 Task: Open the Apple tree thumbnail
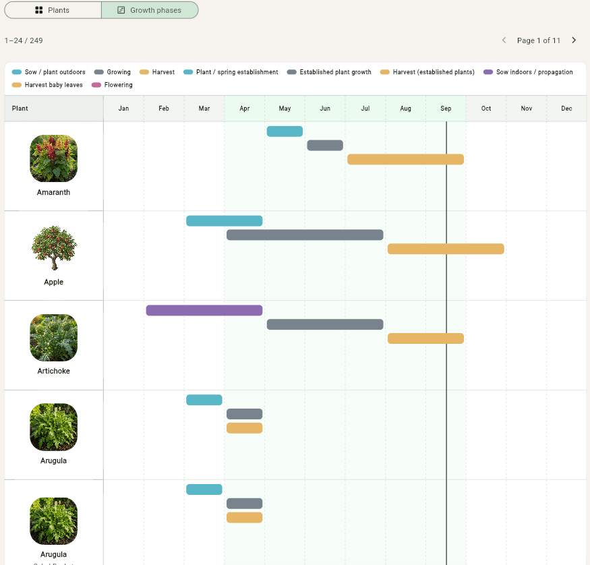tap(53, 248)
